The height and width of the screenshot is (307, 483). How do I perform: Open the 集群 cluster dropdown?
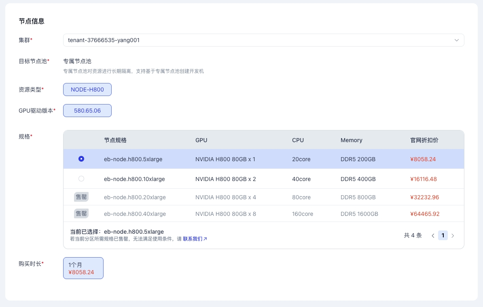tap(259, 40)
